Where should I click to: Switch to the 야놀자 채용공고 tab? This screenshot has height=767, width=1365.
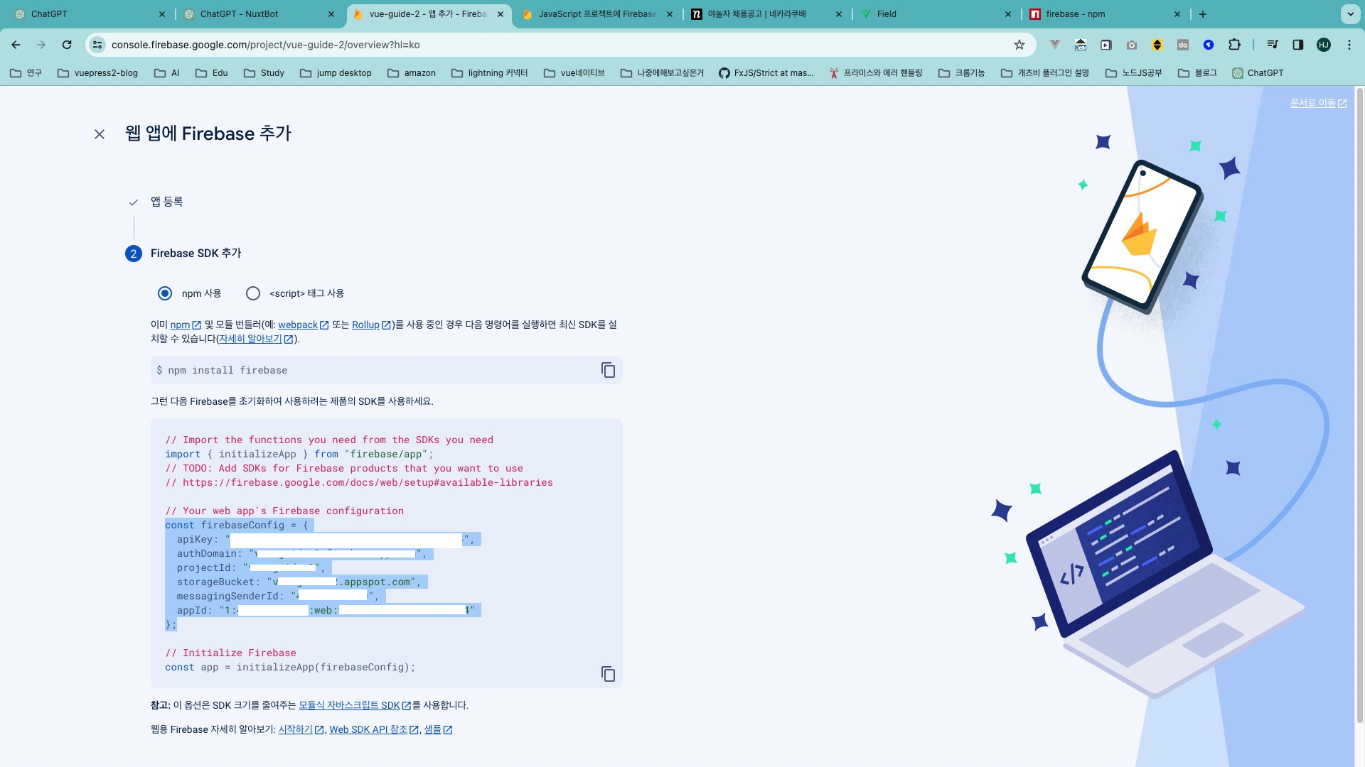click(x=766, y=14)
